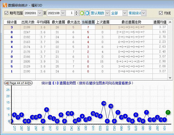Click the blue up-arrow icon in toolbar
The height and width of the screenshot is (135, 174).
87,13
